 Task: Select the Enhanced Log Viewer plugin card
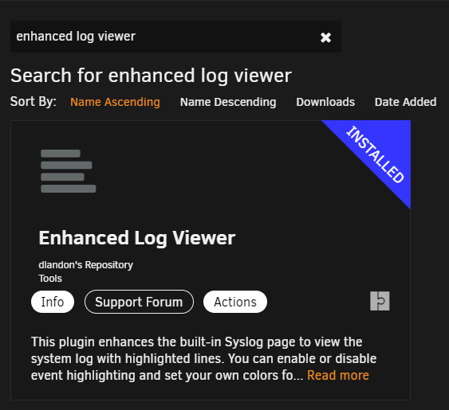[x=211, y=260]
